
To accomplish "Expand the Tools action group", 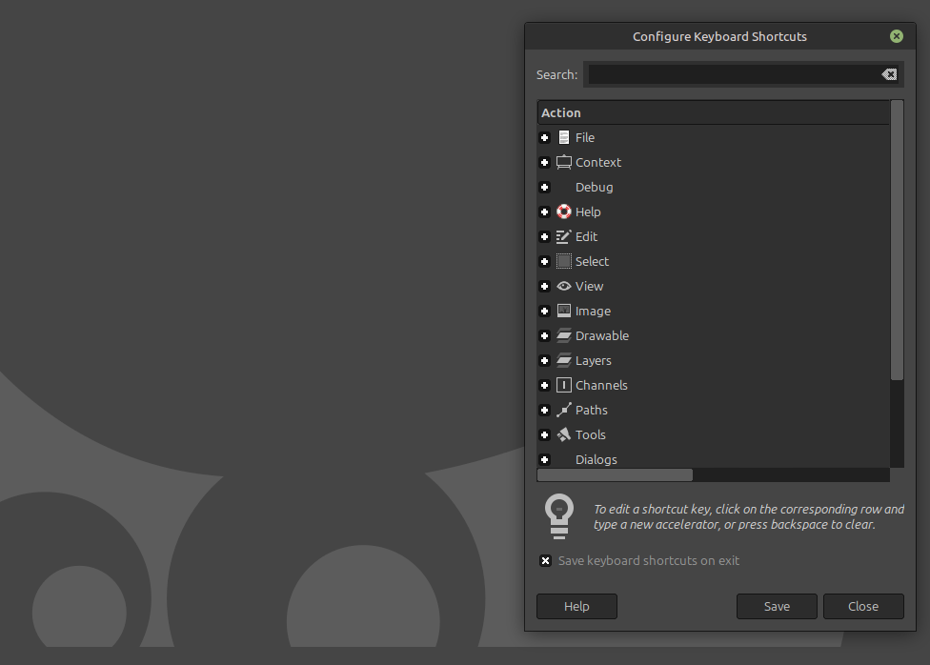I will tap(544, 434).
